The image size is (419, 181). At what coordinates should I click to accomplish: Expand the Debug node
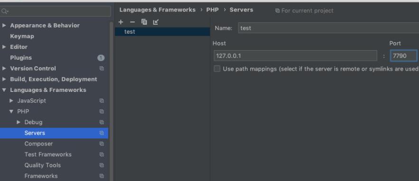pos(19,122)
